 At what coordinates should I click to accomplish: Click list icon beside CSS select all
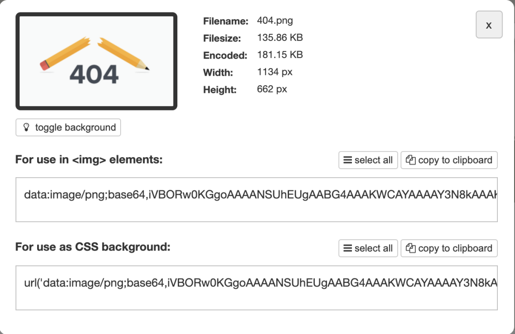tap(348, 248)
